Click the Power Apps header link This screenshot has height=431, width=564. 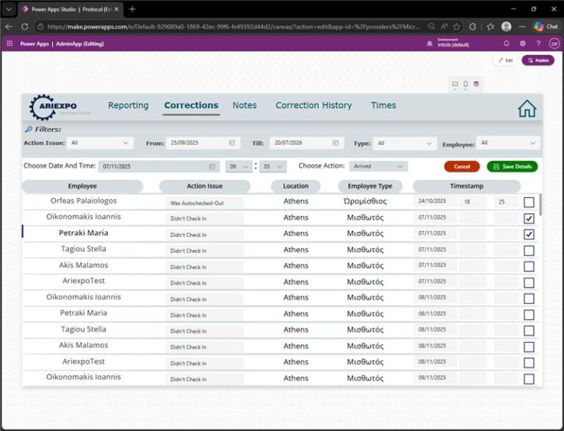coord(35,43)
